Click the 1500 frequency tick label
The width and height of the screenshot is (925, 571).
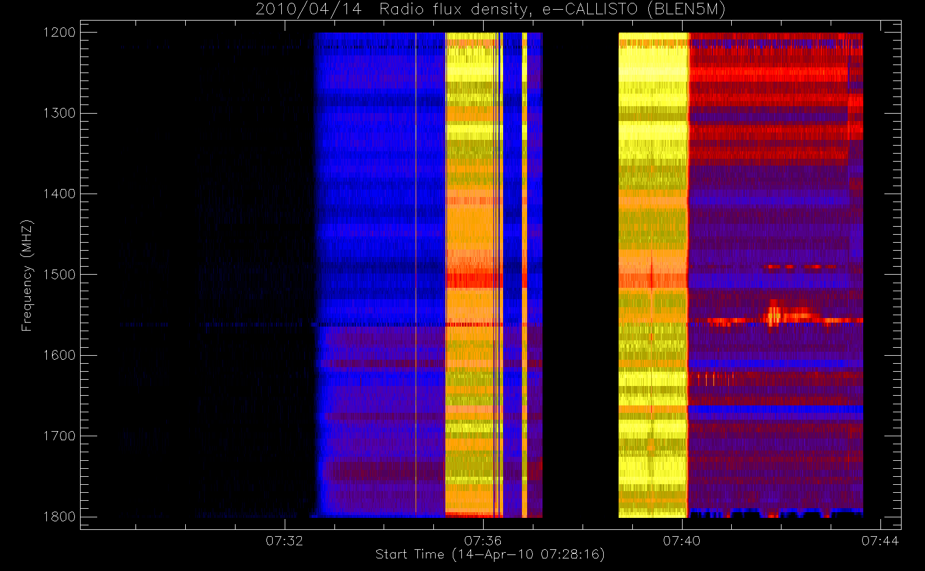pos(59,275)
